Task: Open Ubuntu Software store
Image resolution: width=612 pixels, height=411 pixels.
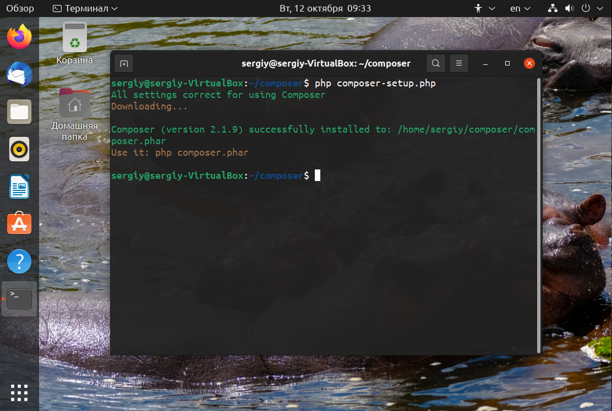Action: coord(19,223)
